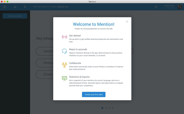Click the Get alerted heading
Screen dimensions: 184x114
click(75, 36)
